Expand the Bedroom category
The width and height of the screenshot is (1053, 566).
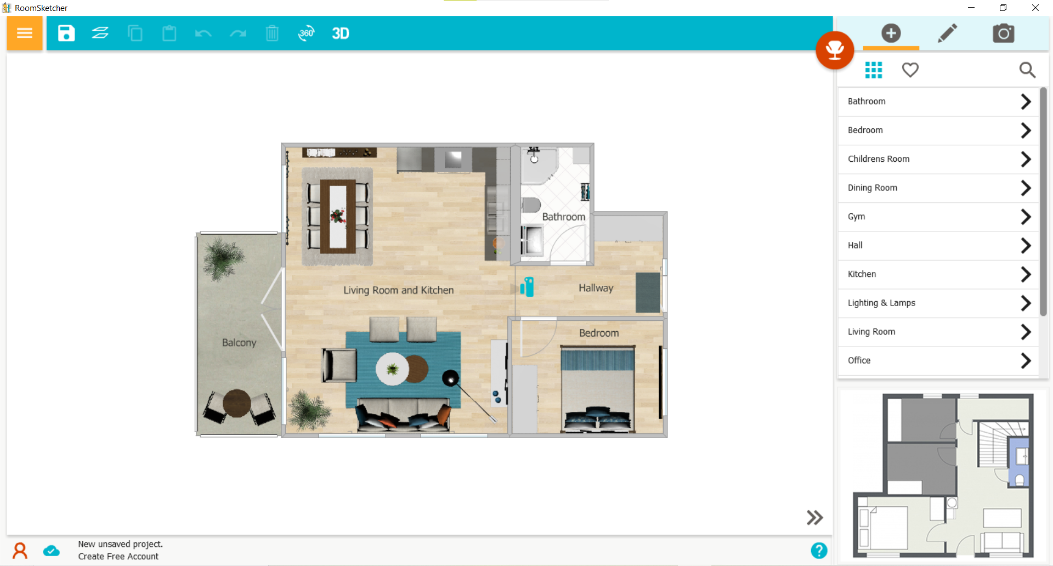tap(938, 131)
